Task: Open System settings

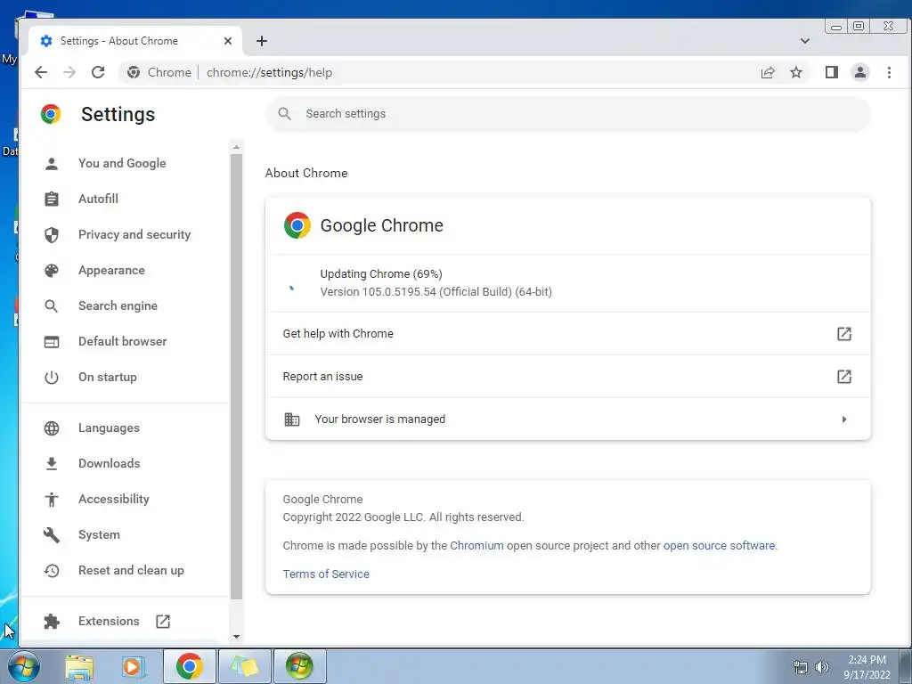Action: pos(100,534)
